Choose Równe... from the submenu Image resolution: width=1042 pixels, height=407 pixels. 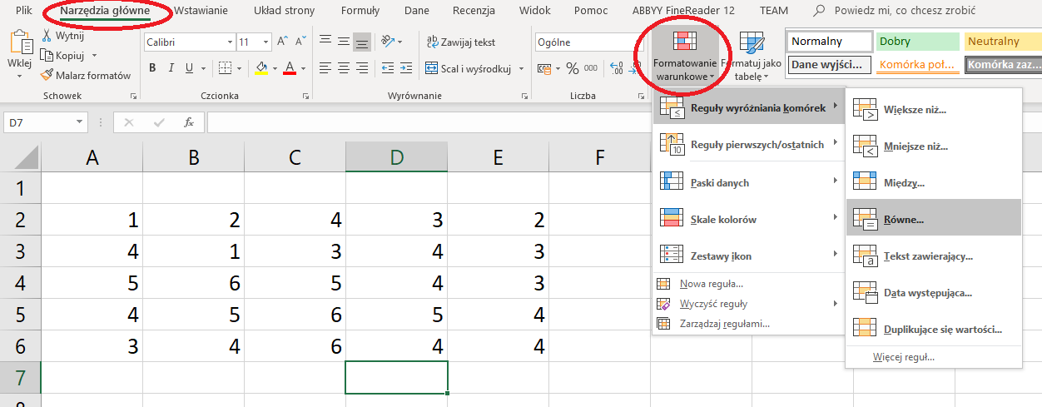903,220
